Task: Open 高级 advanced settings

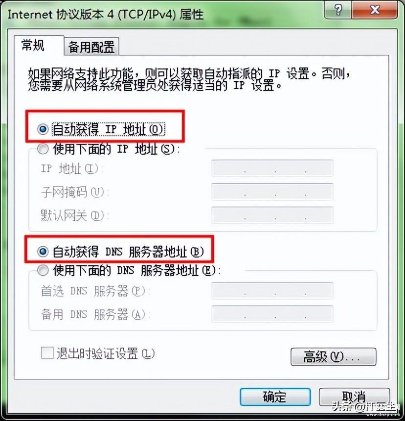Action: coord(334,357)
